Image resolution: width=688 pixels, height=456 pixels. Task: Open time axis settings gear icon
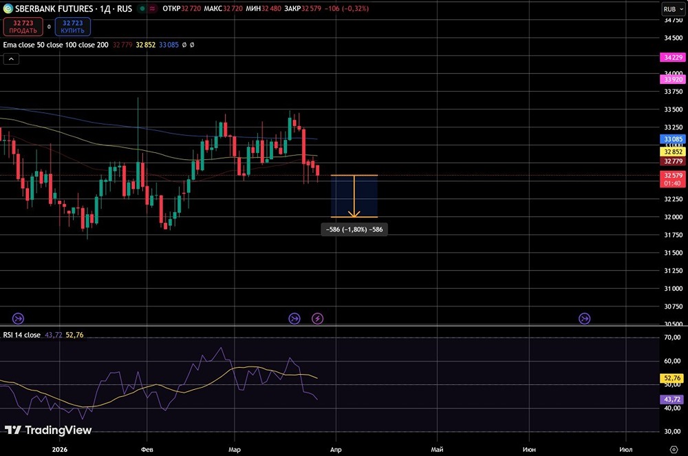coord(671,448)
